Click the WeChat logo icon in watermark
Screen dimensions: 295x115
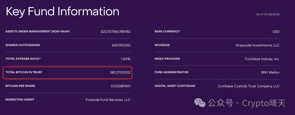click(200, 103)
